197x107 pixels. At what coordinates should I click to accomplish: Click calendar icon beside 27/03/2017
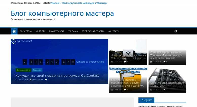pos(112,90)
